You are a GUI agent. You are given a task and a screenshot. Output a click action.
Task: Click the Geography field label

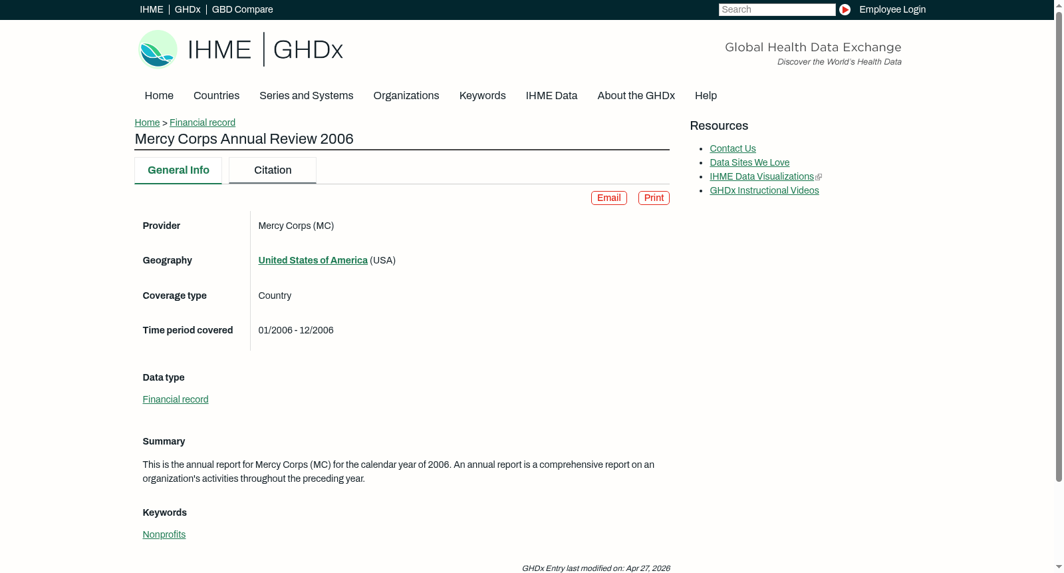168,260
